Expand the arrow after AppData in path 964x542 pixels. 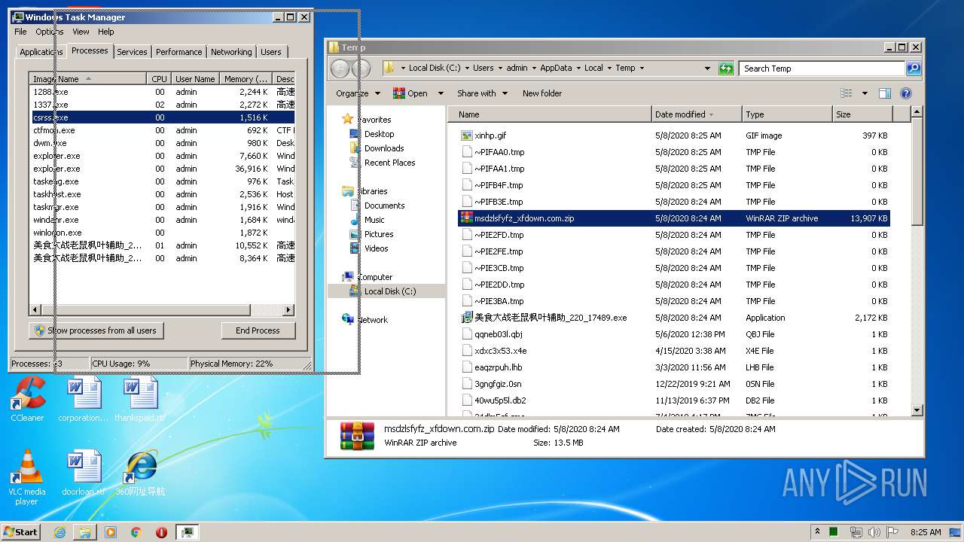tap(578, 68)
